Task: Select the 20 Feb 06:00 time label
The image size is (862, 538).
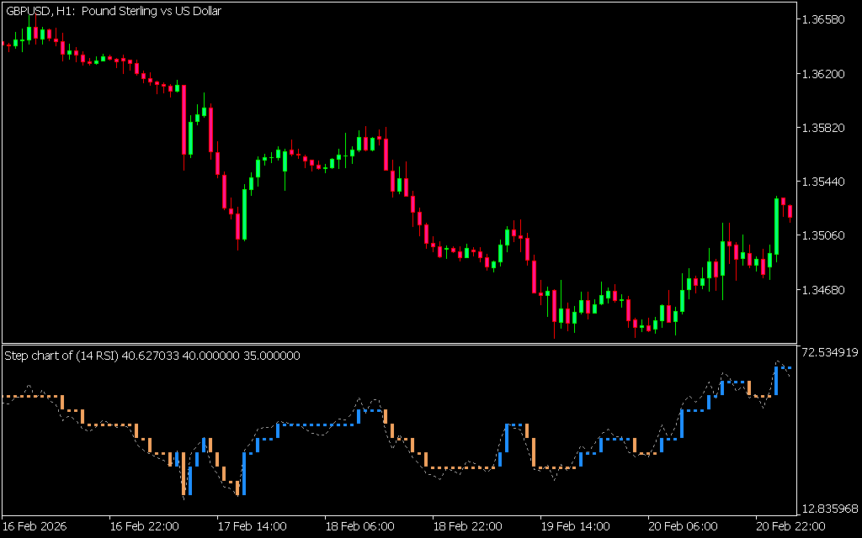Action: tap(683, 527)
